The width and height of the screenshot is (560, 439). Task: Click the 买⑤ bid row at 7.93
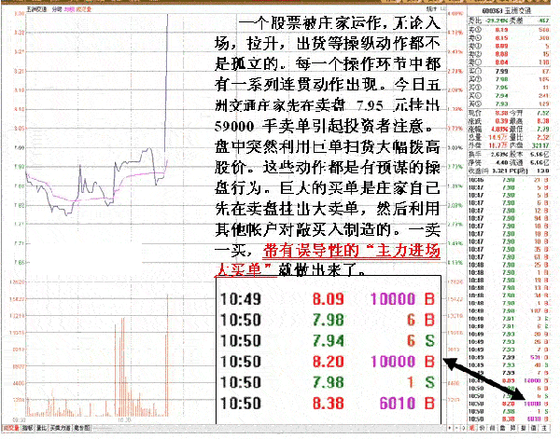tap(509, 104)
